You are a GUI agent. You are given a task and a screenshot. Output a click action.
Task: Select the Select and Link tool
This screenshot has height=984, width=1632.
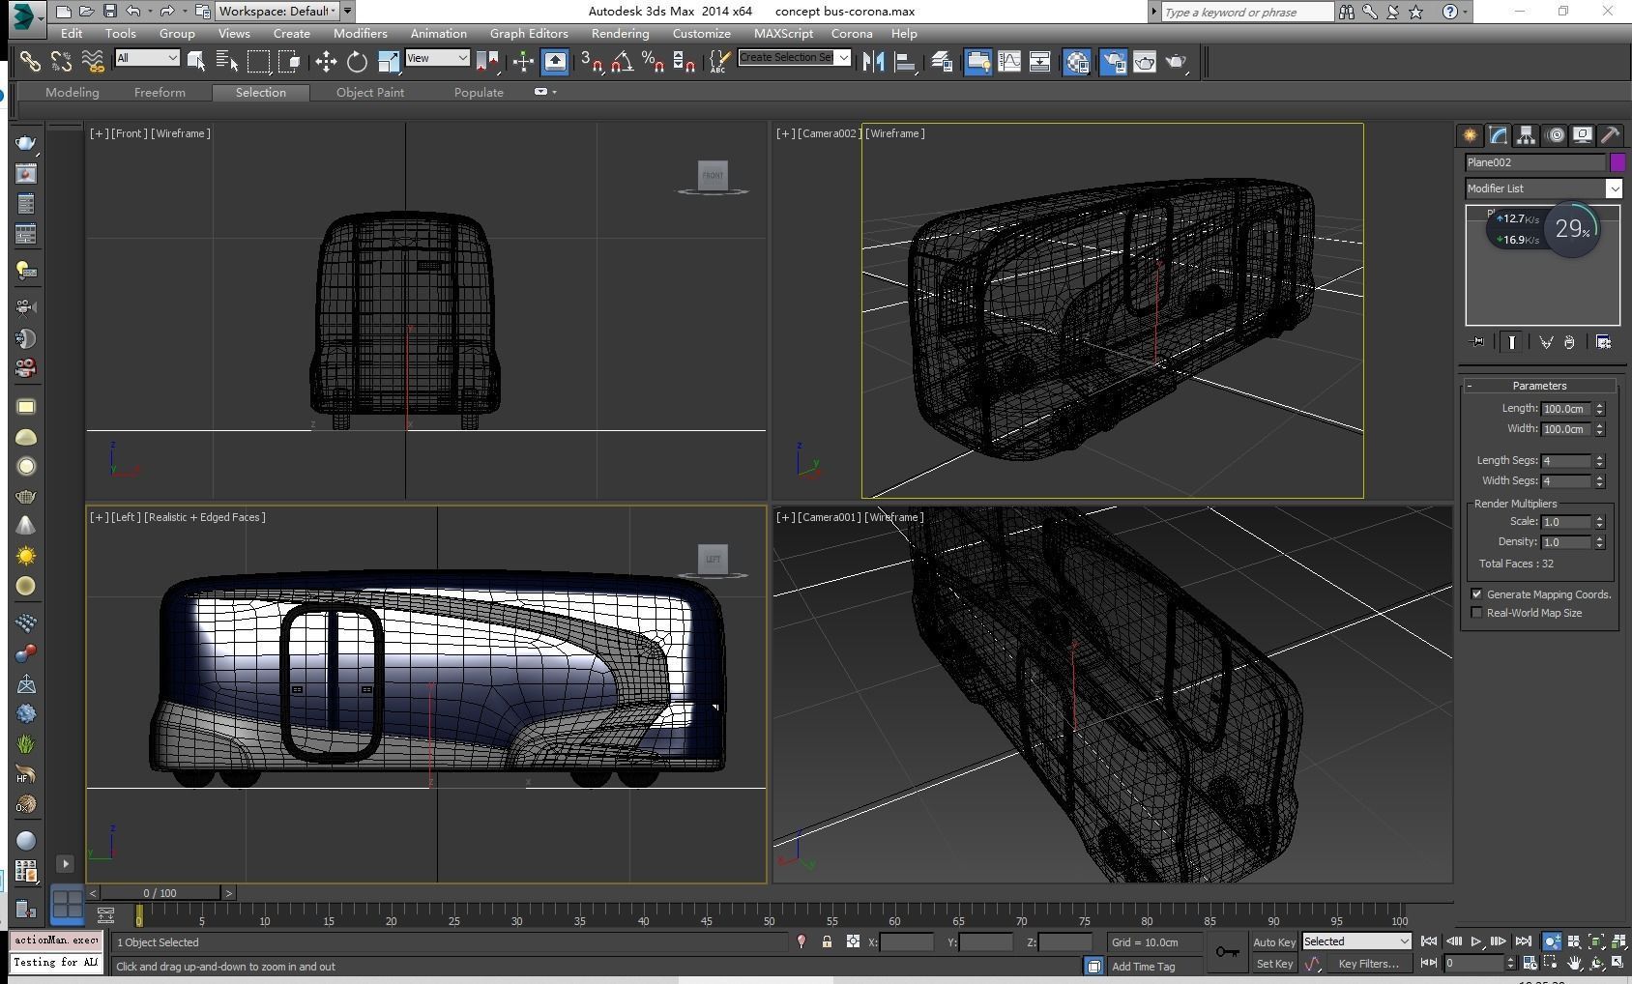pyautogui.click(x=30, y=61)
